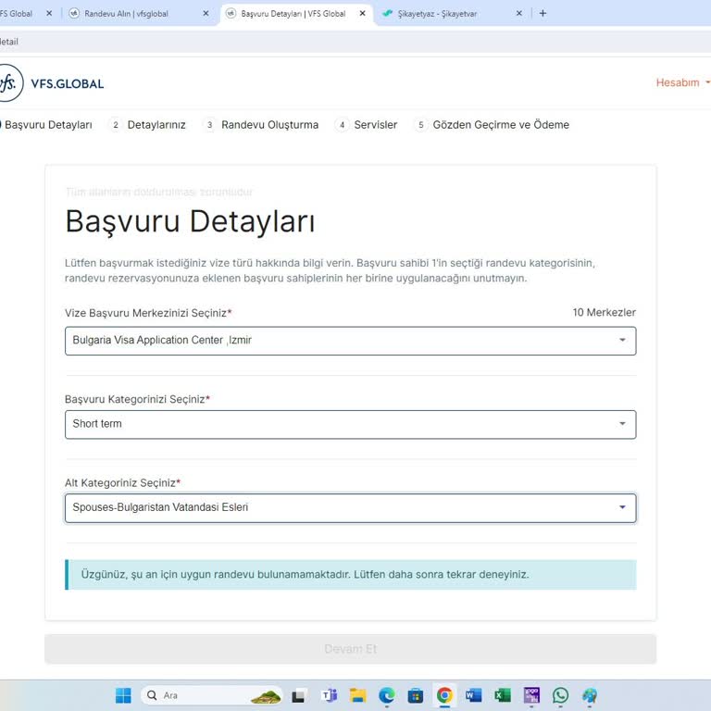Click the browser address bar
This screenshot has width=711, height=711.
pyautogui.click(x=355, y=42)
